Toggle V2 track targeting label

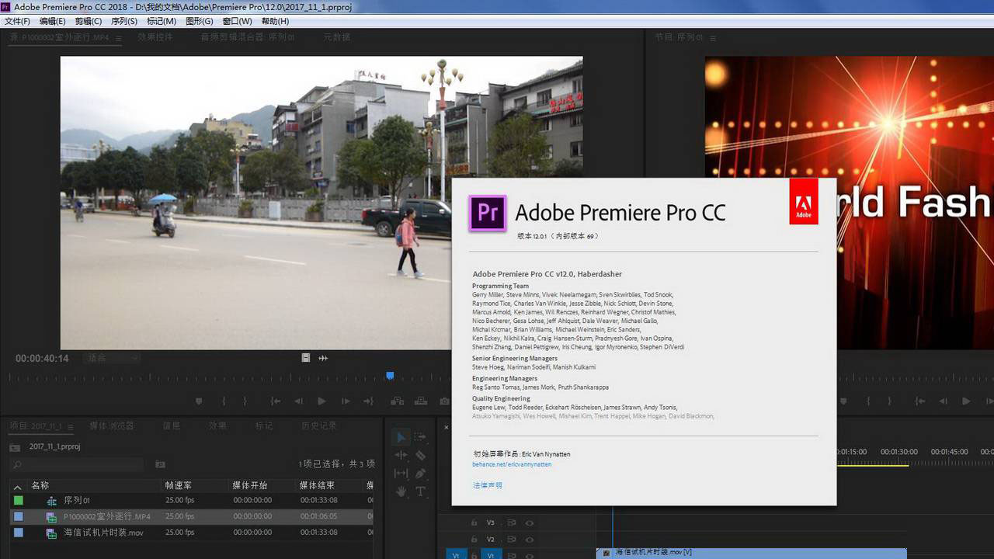coord(491,540)
